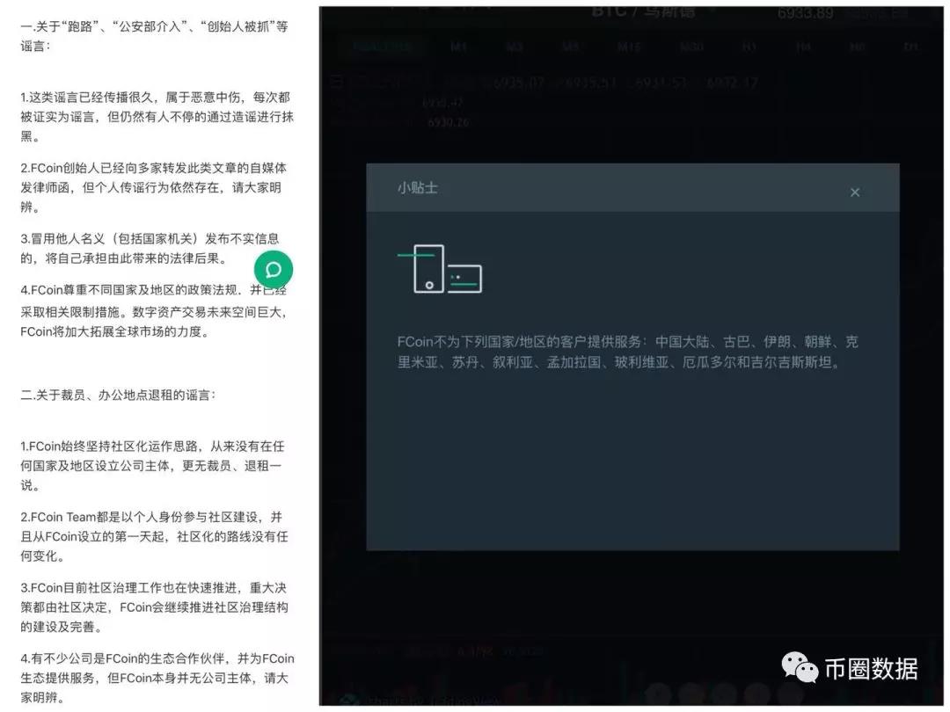Select the H4 timeframe tab behind the dialog

[x=803, y=47]
